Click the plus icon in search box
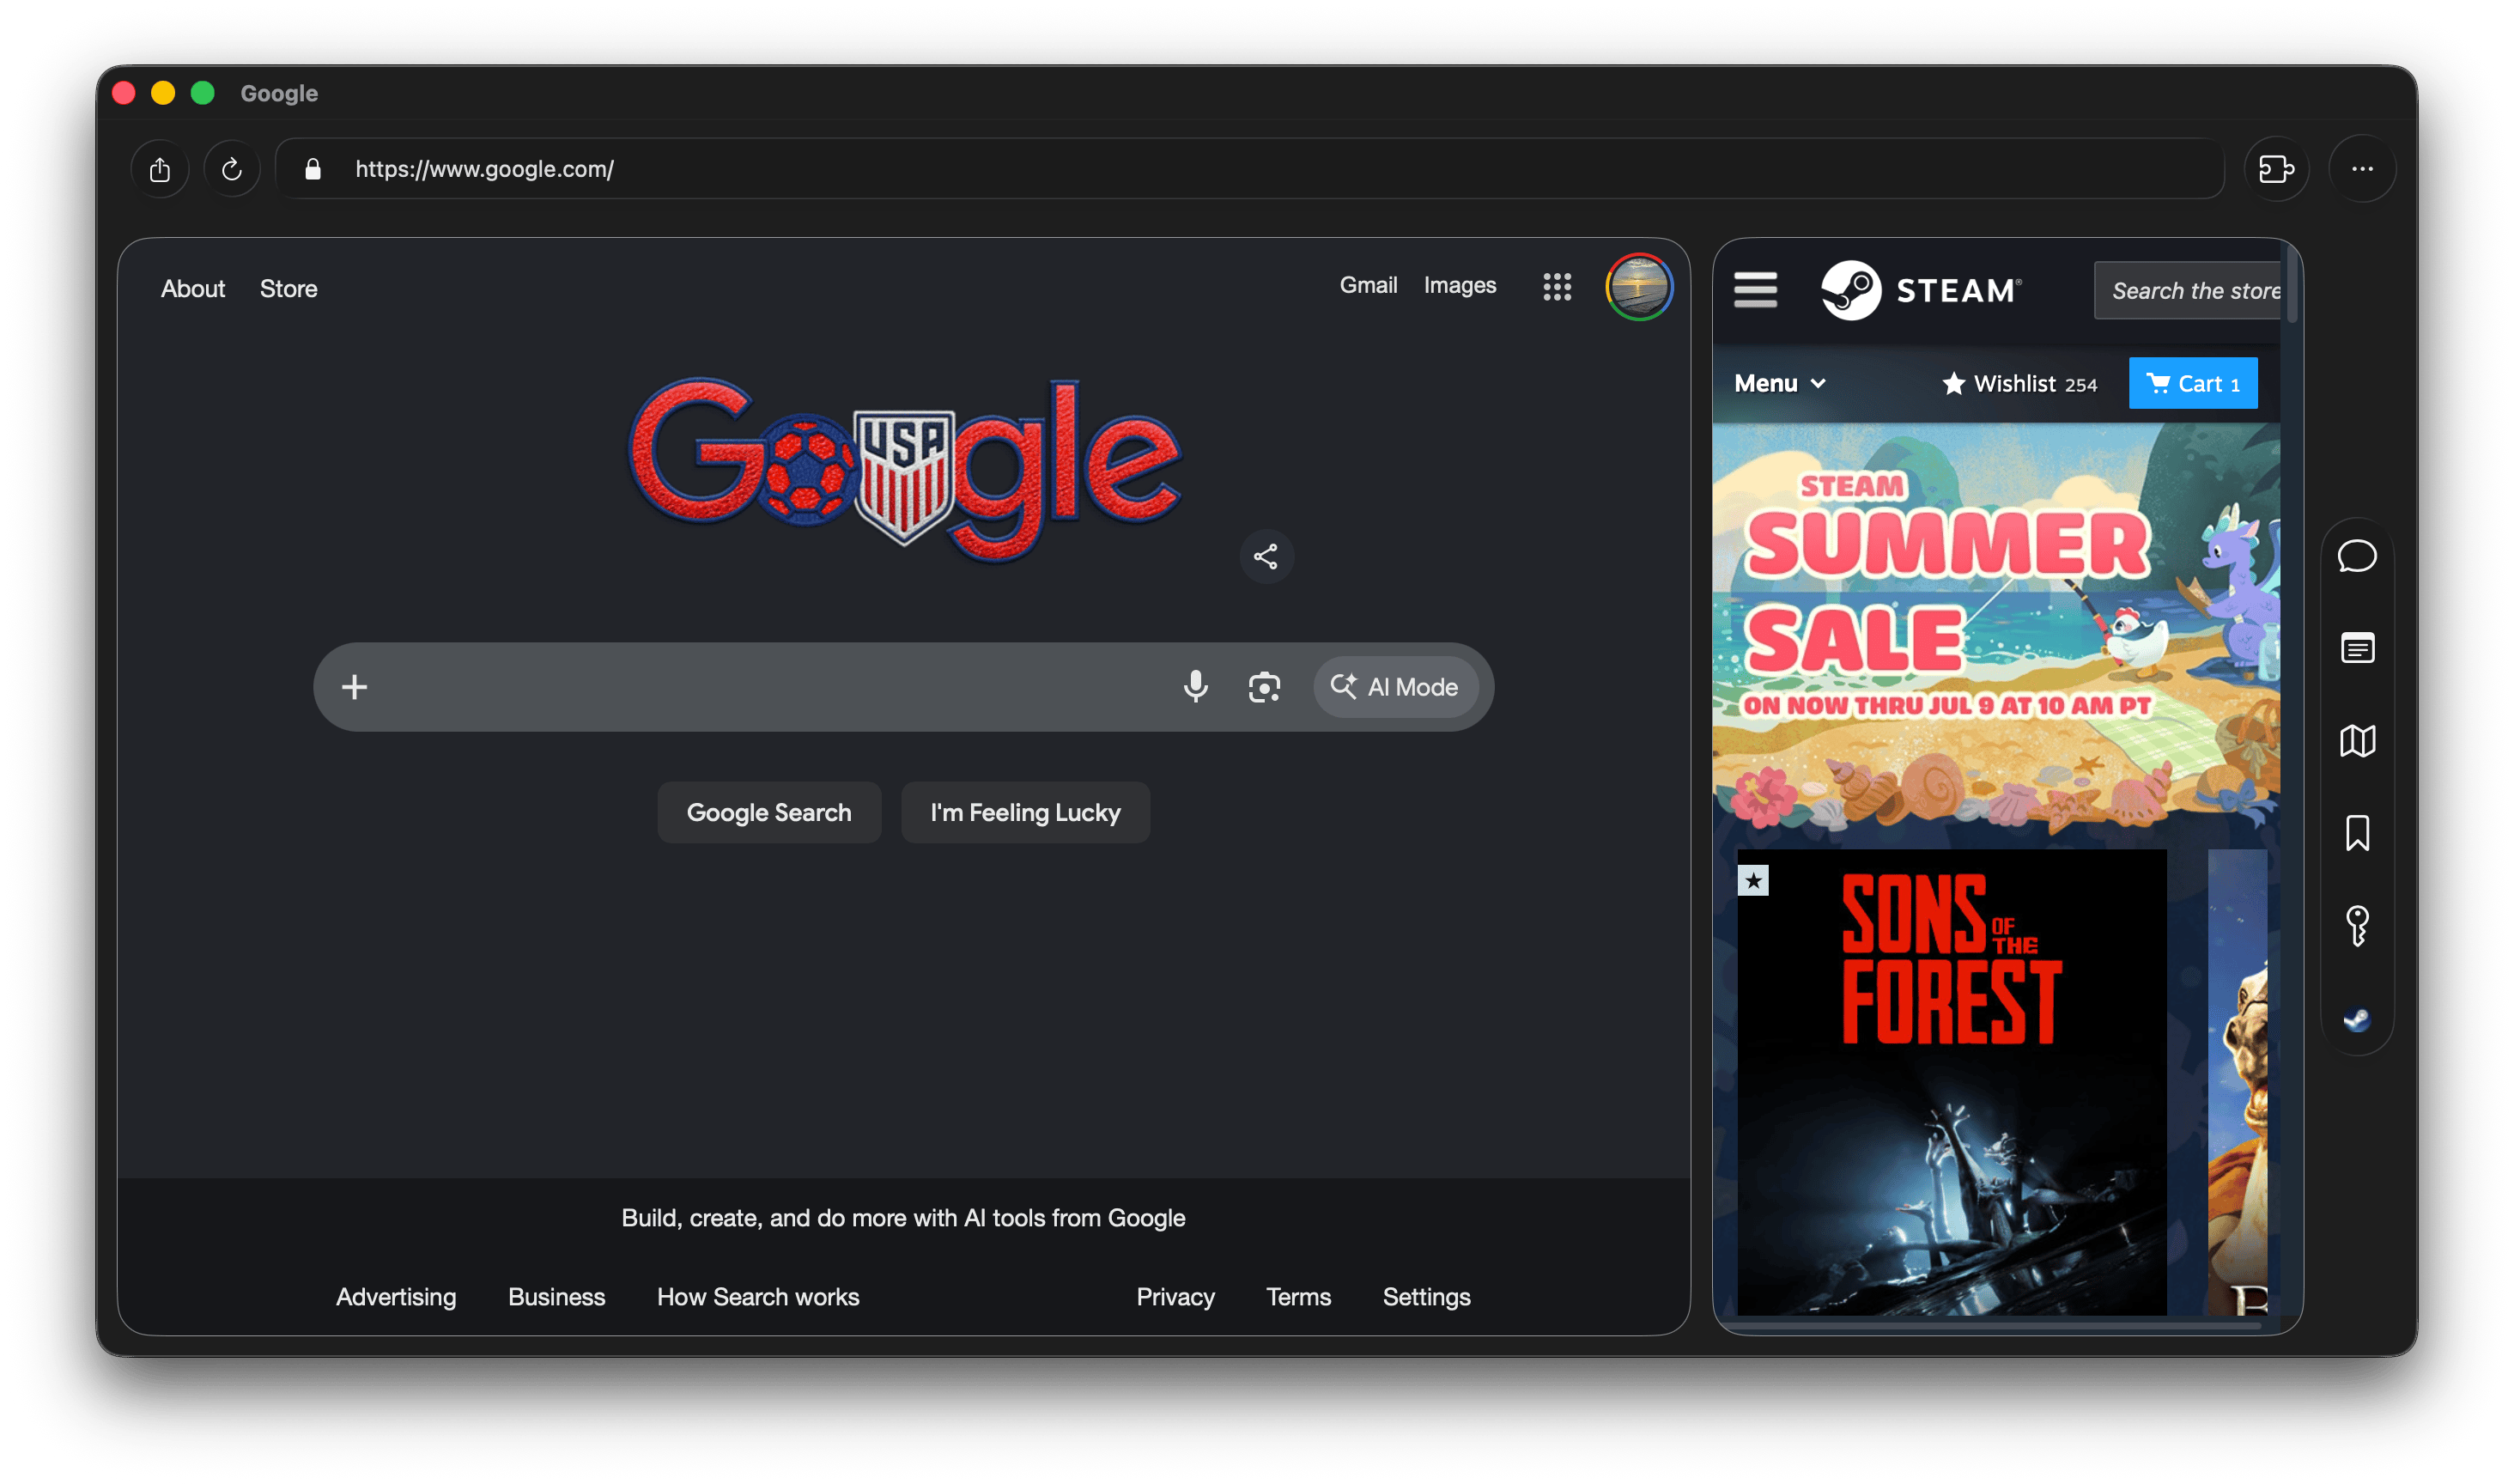The height and width of the screenshot is (1484, 2514). (x=354, y=687)
